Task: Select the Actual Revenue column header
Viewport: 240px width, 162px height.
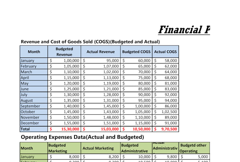Action: (x=101, y=52)
